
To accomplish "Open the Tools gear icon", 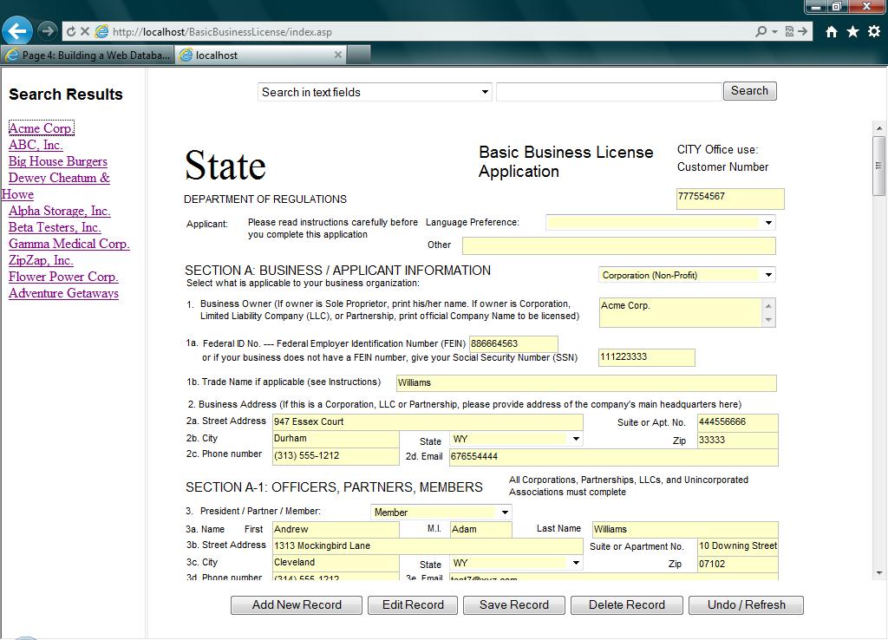I will 874,32.
